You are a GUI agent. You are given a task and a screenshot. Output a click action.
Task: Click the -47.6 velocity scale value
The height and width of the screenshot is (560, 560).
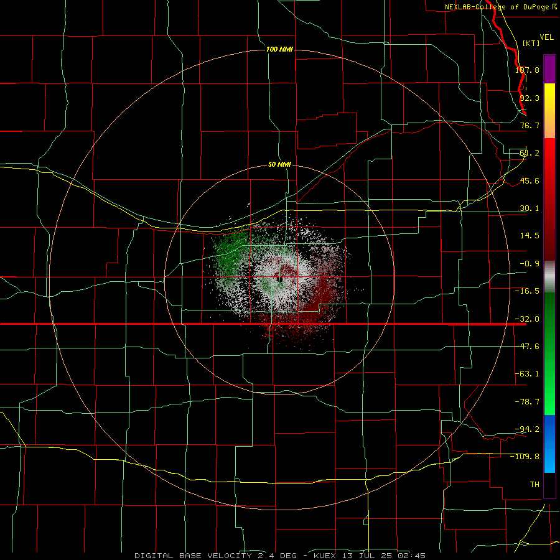527,347
